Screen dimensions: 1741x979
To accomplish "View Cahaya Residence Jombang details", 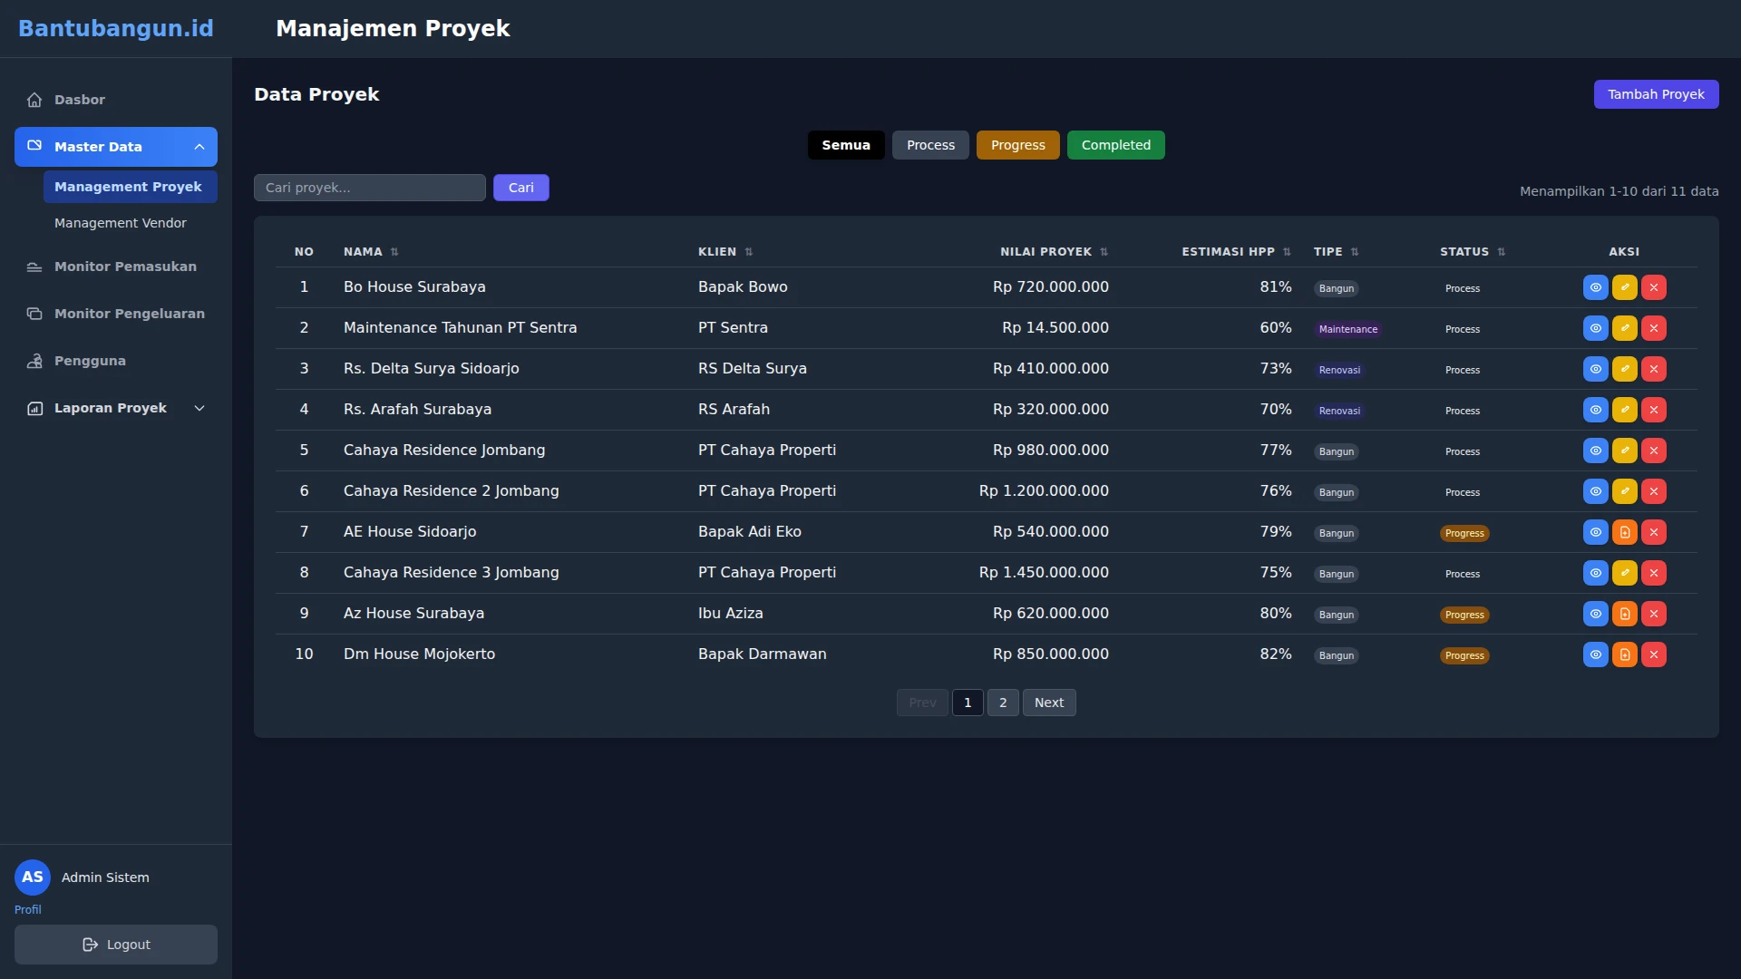I will 1595,451.
